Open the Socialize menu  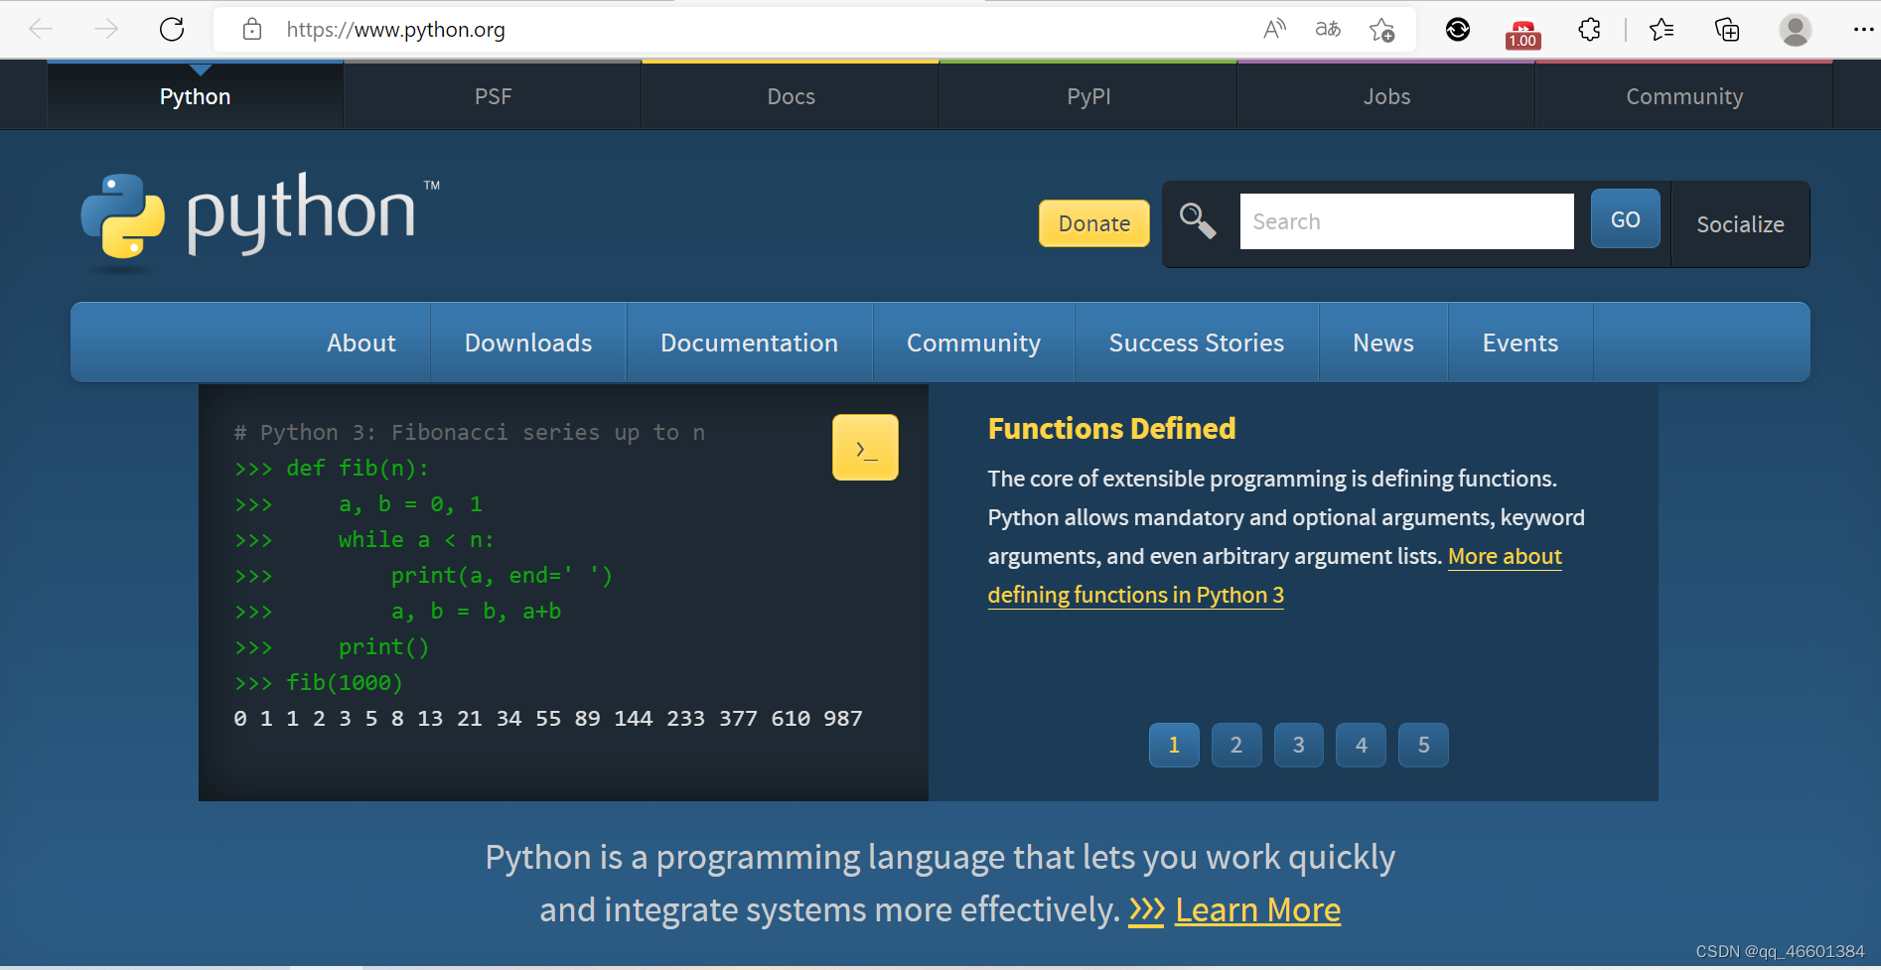click(1740, 224)
